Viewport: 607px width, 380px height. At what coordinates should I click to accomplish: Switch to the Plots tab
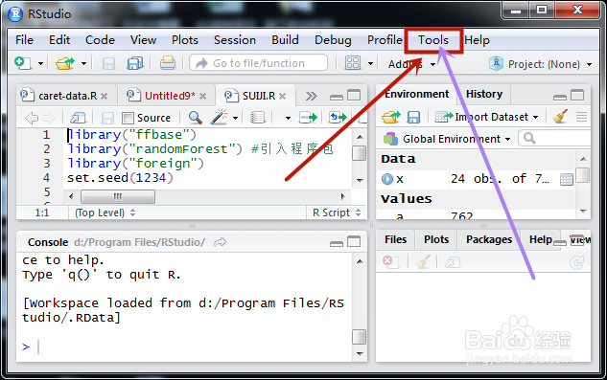(436, 239)
